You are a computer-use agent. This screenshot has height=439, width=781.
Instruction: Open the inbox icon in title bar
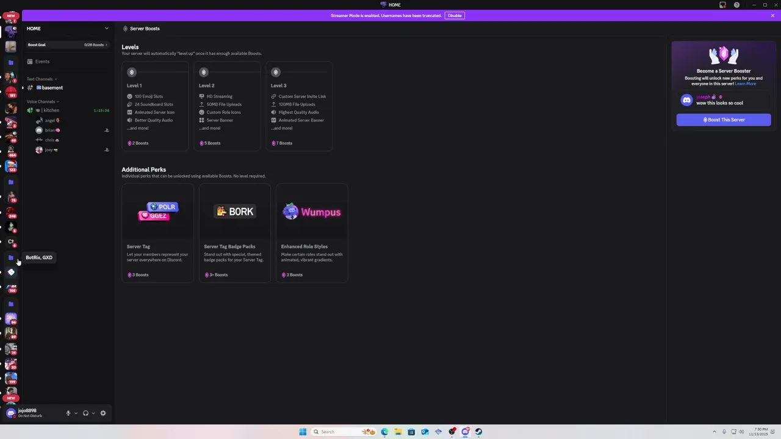[x=723, y=5]
